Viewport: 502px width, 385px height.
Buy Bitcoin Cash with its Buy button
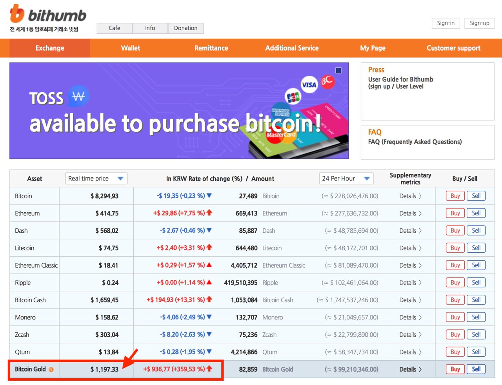(x=455, y=300)
